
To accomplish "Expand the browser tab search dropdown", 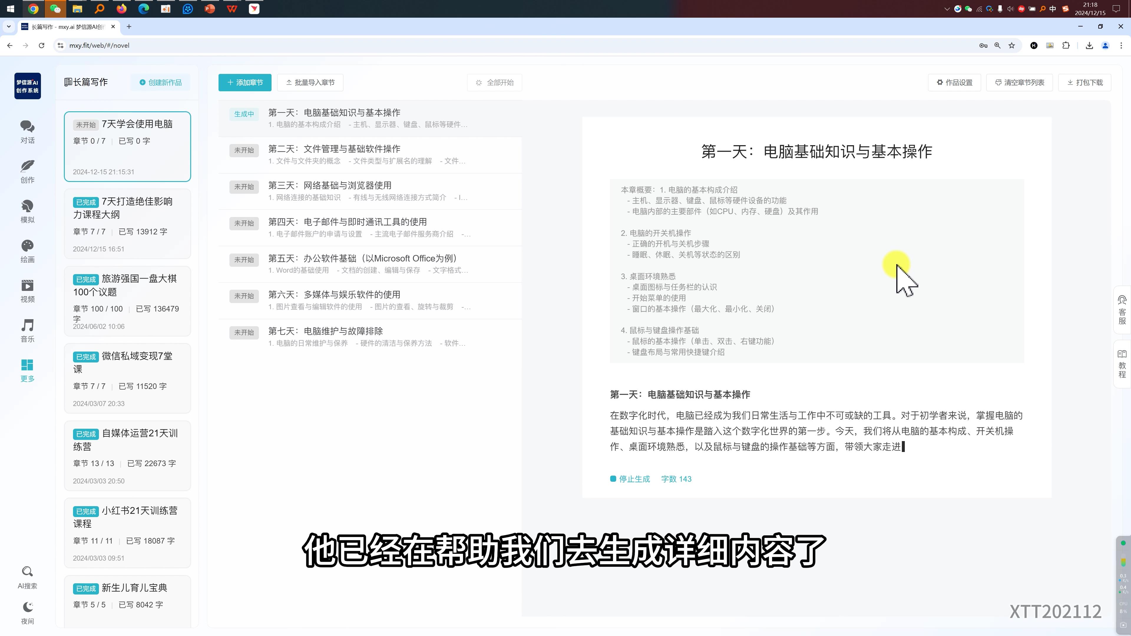I will [x=8, y=27].
